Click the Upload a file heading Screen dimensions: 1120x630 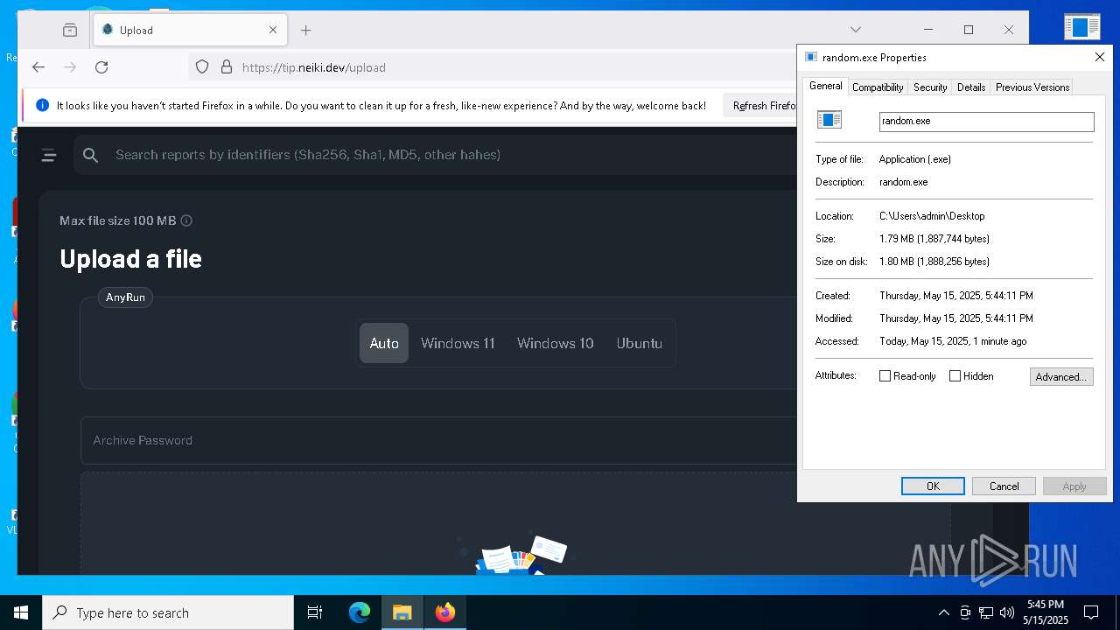(130, 259)
